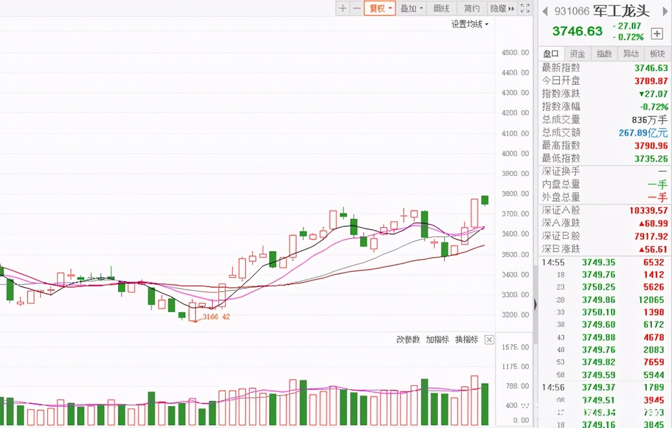The image size is (672, 428).
Task: Click the 3200.00 price axis label
Action: coord(515,315)
